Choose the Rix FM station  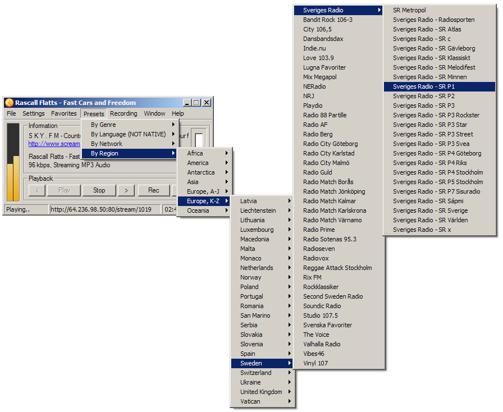pyautogui.click(x=339, y=277)
